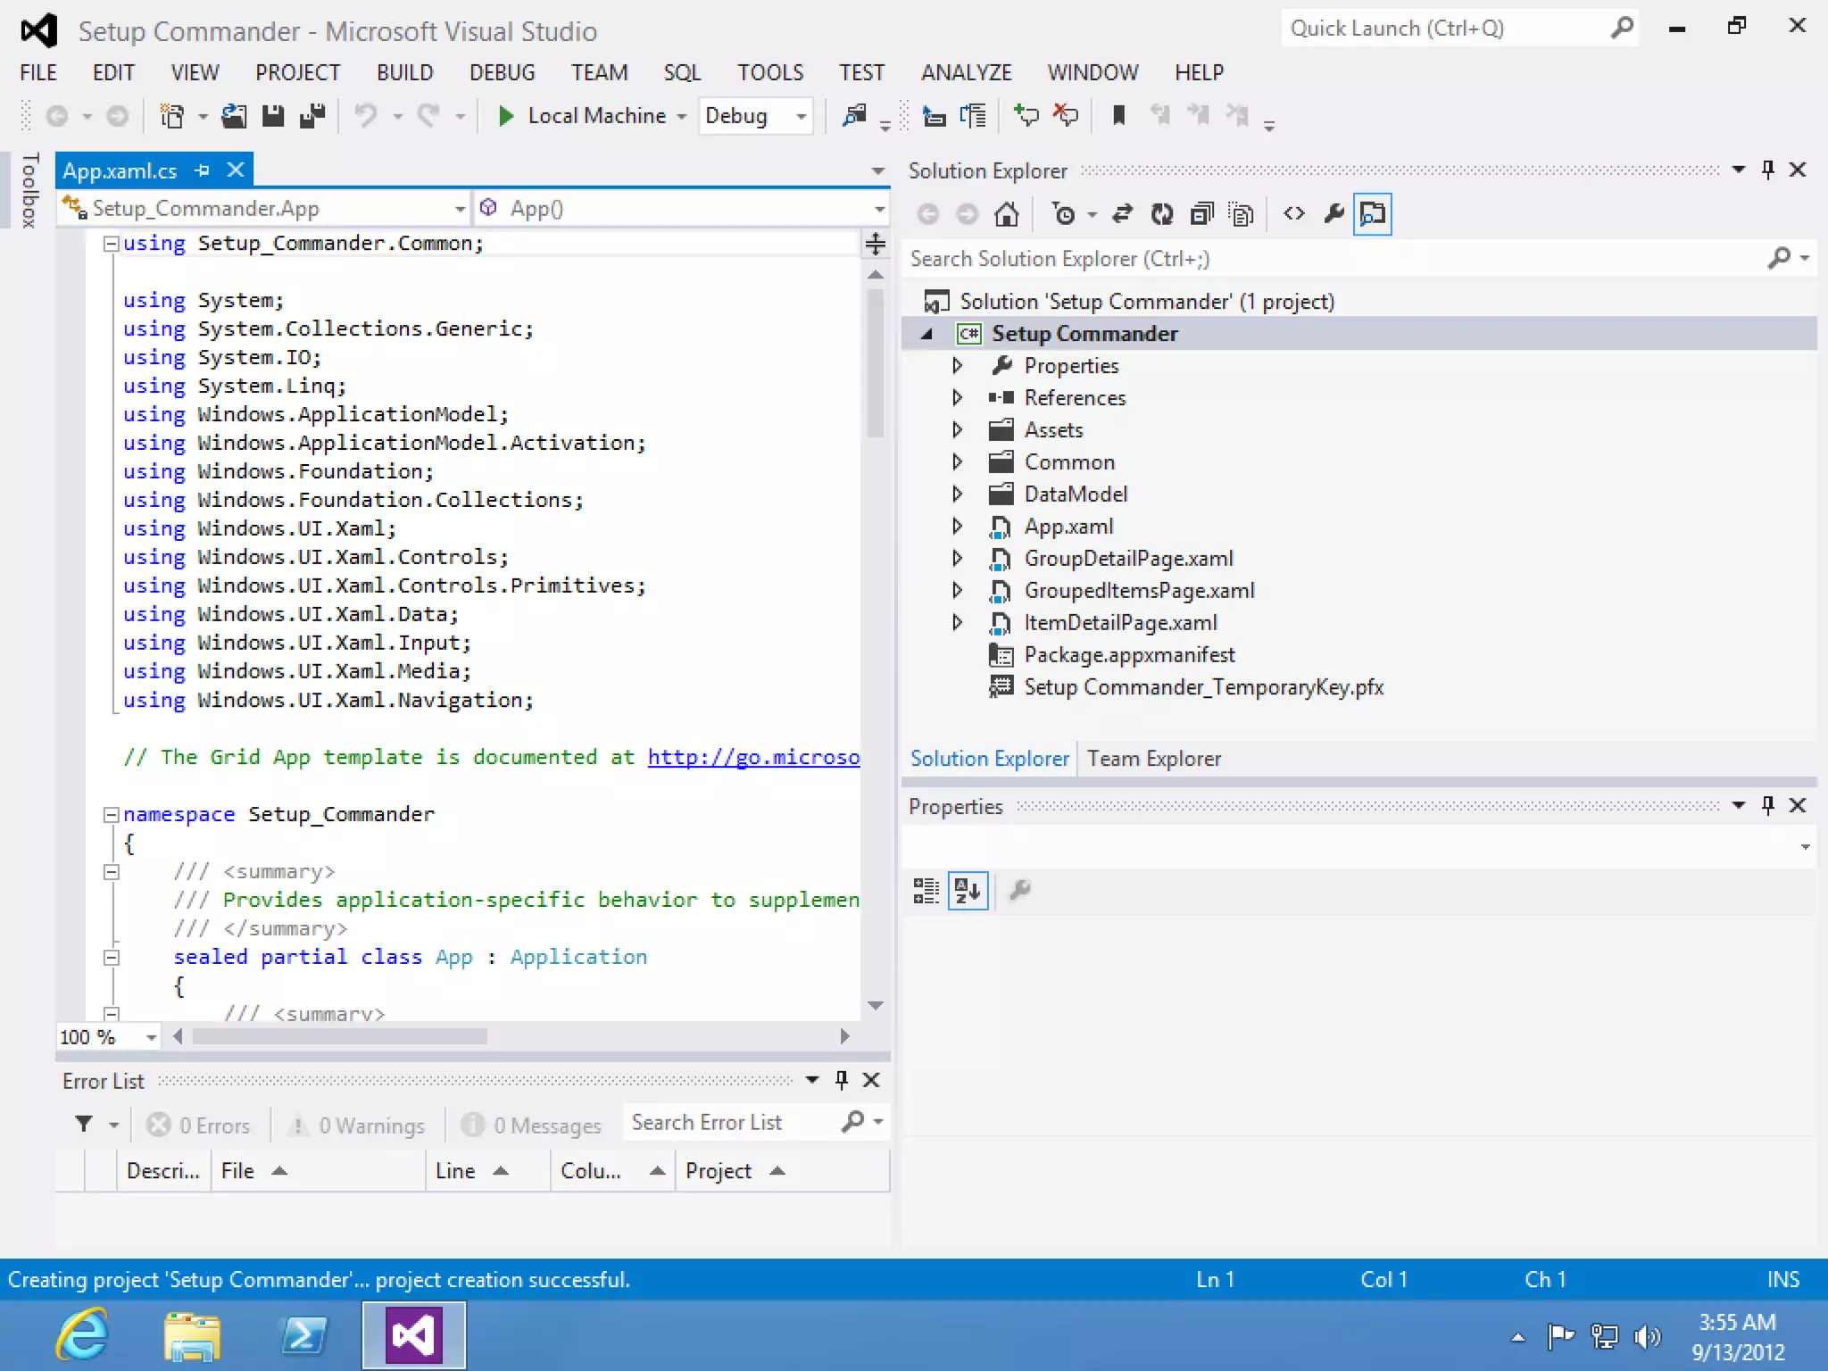The width and height of the screenshot is (1828, 1371).
Task: Toggle the 0 Errors filter
Action: pos(199,1126)
